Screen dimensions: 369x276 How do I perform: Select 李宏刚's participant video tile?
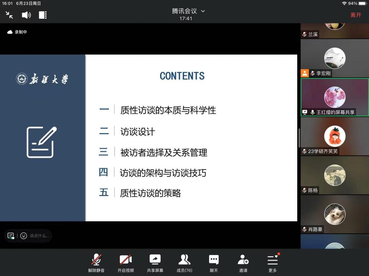click(335, 58)
